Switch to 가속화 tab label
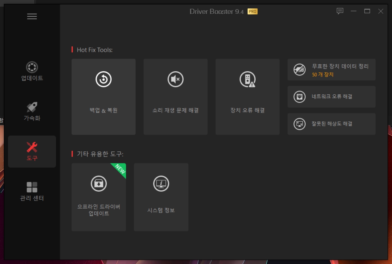The height and width of the screenshot is (264, 392). click(x=32, y=118)
